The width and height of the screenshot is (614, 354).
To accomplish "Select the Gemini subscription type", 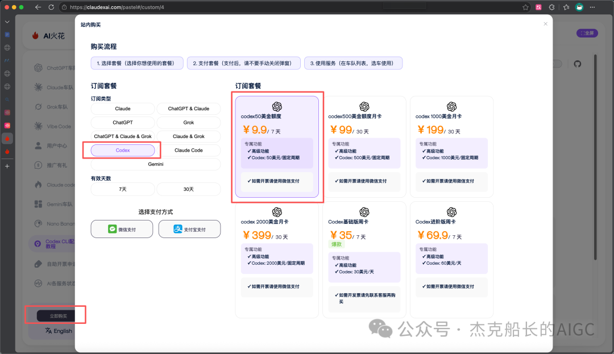I will (155, 164).
